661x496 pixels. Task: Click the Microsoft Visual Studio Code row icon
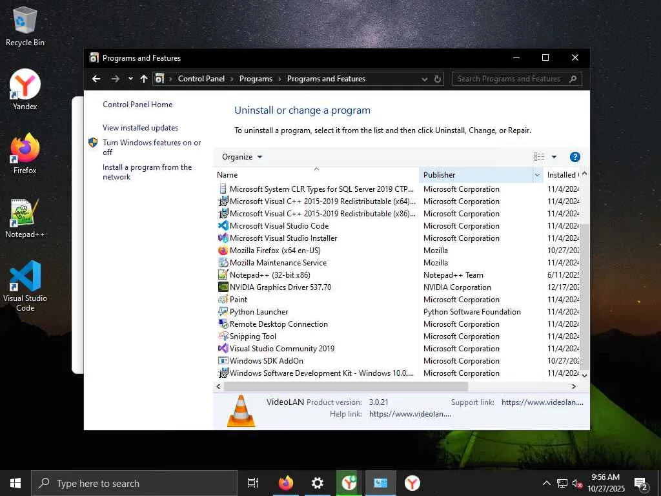tap(223, 225)
